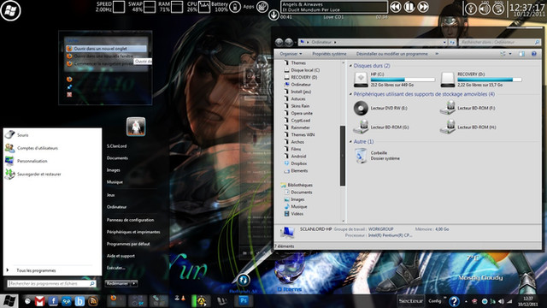This screenshot has height=308, width=547.
Task: Open the Organiser dropdown menu
Action: click(291, 54)
